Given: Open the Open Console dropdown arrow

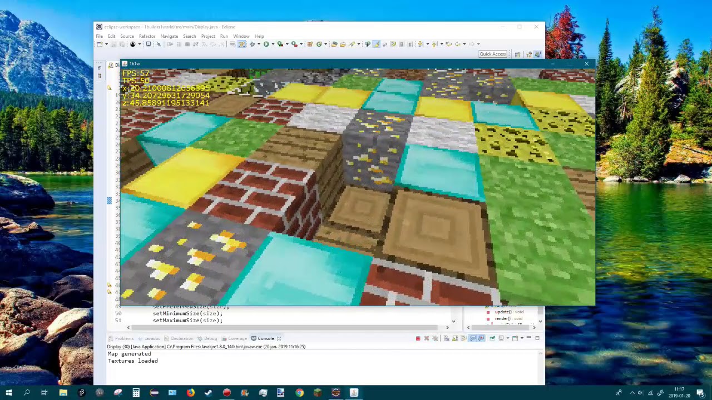Looking at the screenshot, I should click(522, 338).
